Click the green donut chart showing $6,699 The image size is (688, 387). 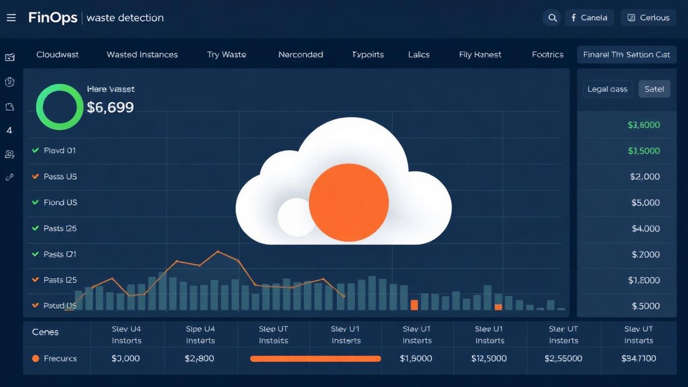59,106
